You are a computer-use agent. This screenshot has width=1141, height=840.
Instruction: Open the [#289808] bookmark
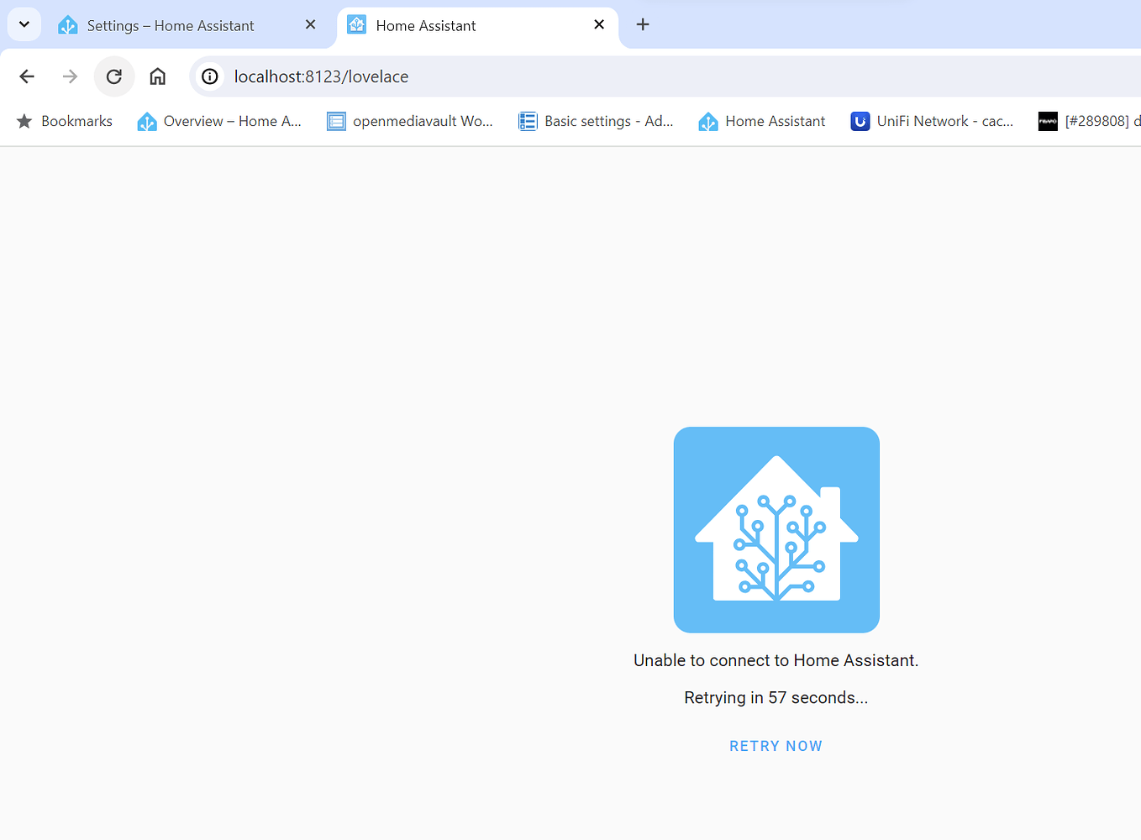[x=1092, y=121]
